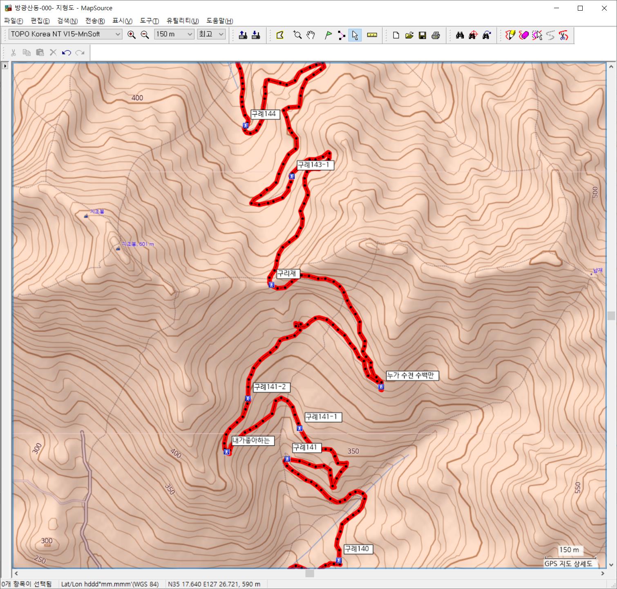Viewport: 617px width, 589px height.
Task: Click the Paste clipboard icon
Action: [40, 52]
